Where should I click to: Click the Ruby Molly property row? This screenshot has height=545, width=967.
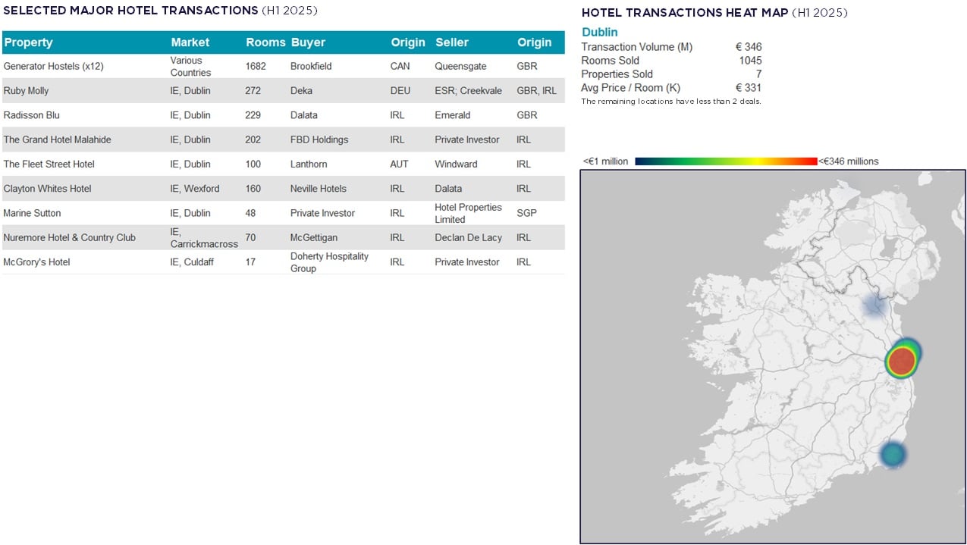(x=27, y=91)
